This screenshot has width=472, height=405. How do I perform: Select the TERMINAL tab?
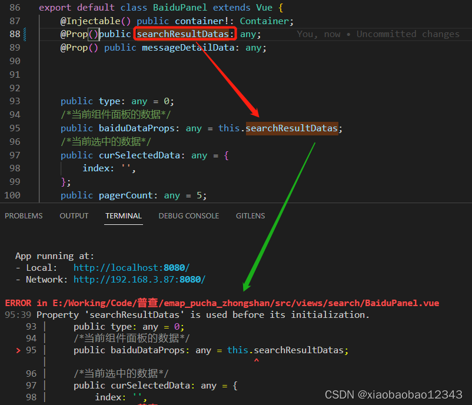coord(123,215)
